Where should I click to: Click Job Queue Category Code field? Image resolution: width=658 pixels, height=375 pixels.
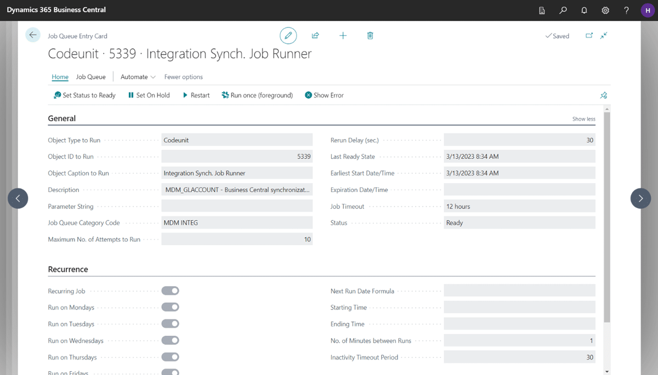[237, 223]
